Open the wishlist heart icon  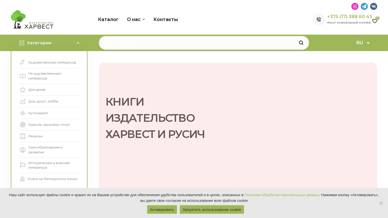tap(375, 21)
